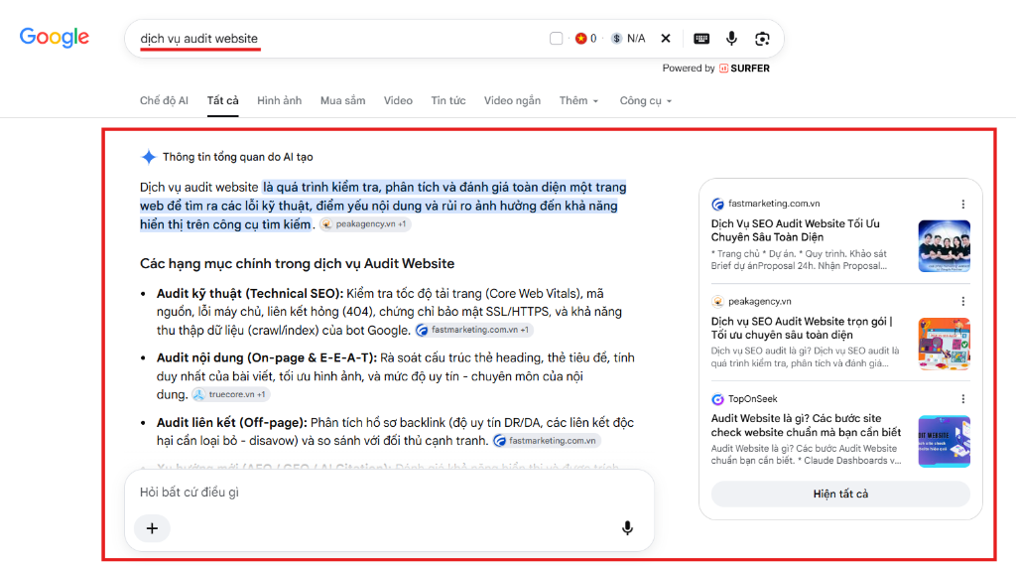Expand the Thêm dropdown
Viewport: 1016px width, 566px height.
578,100
